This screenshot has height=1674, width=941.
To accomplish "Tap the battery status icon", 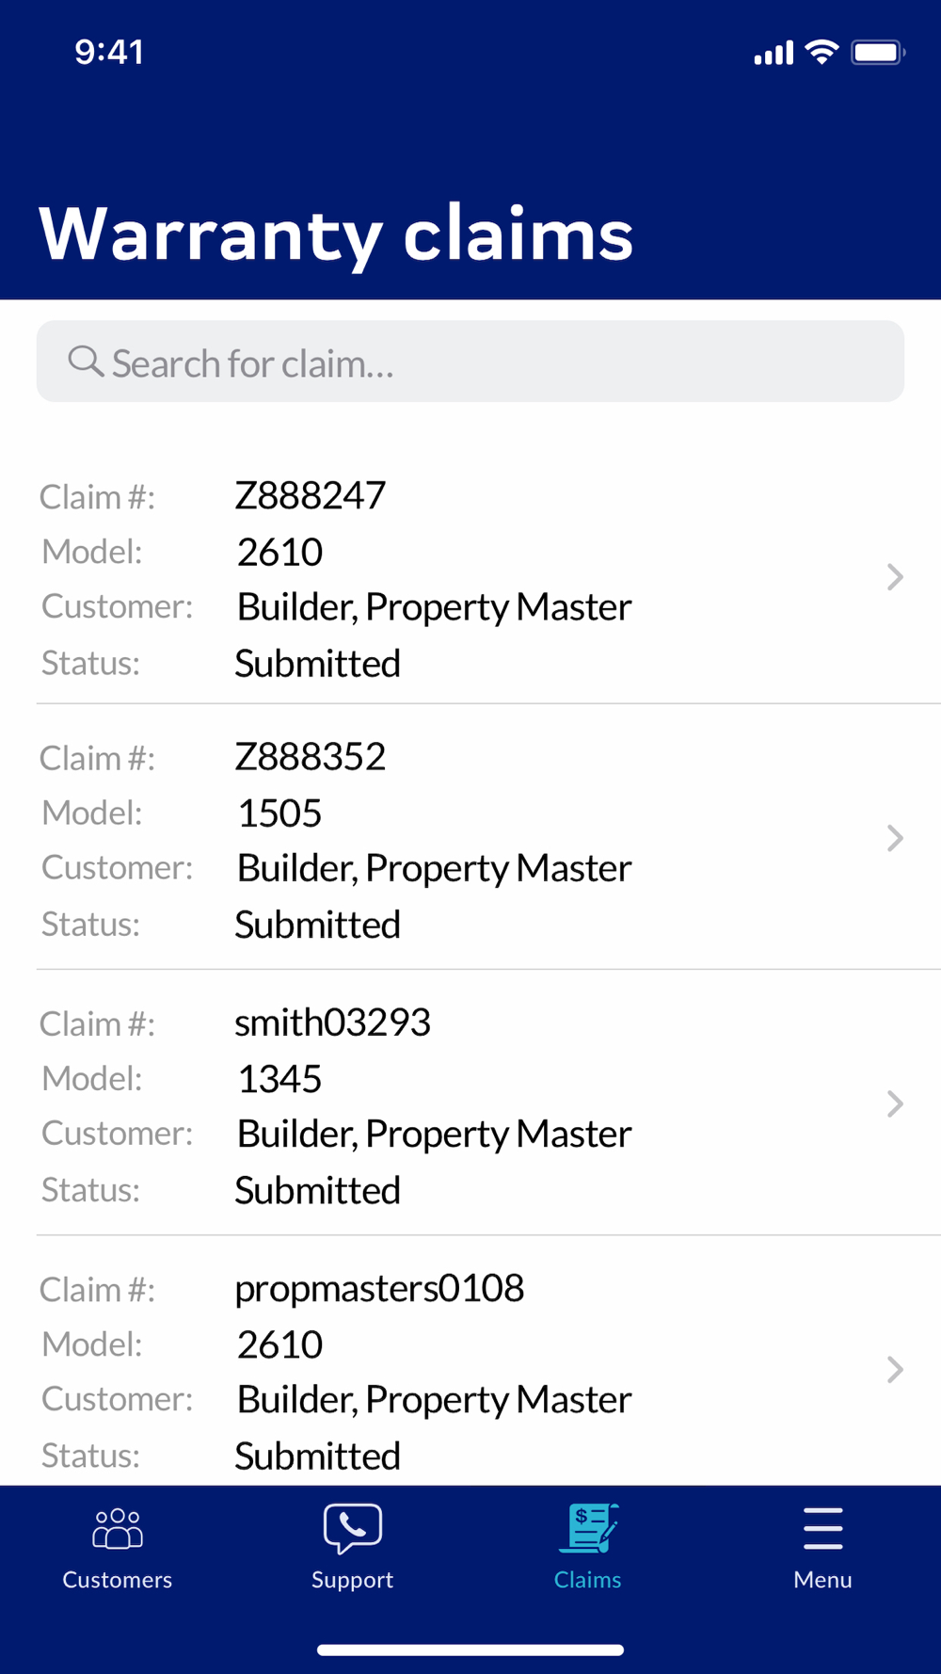I will click(877, 53).
